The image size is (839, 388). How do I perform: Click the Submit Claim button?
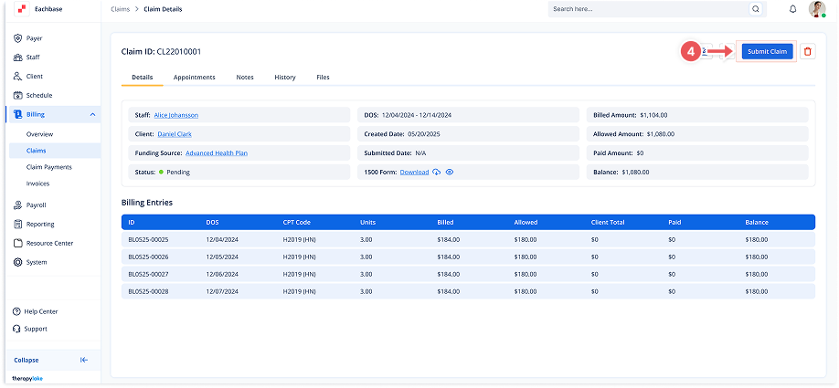point(766,52)
